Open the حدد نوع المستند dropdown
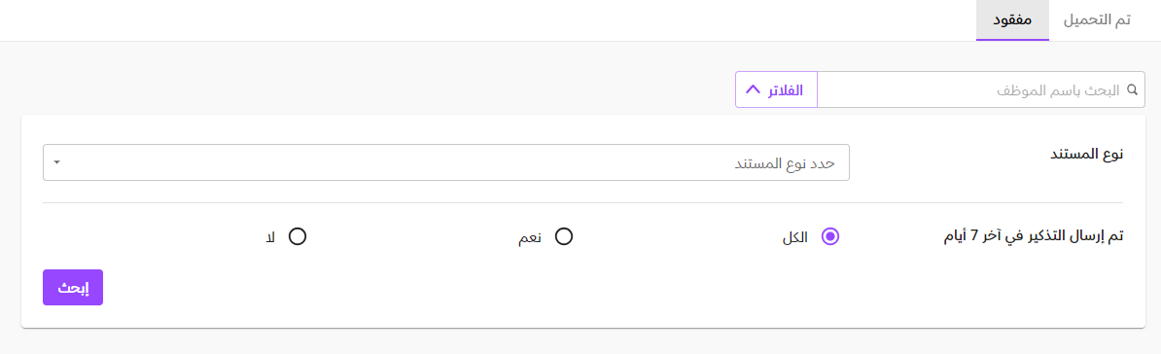This screenshot has height=354, width=1161. 446,162
